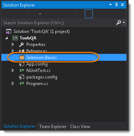This screenshot has width=134, height=136.
Task: Switch to the Class View tab
Action: [80, 127]
